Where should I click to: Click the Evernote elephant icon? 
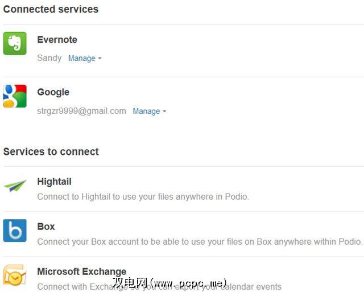pos(15,44)
